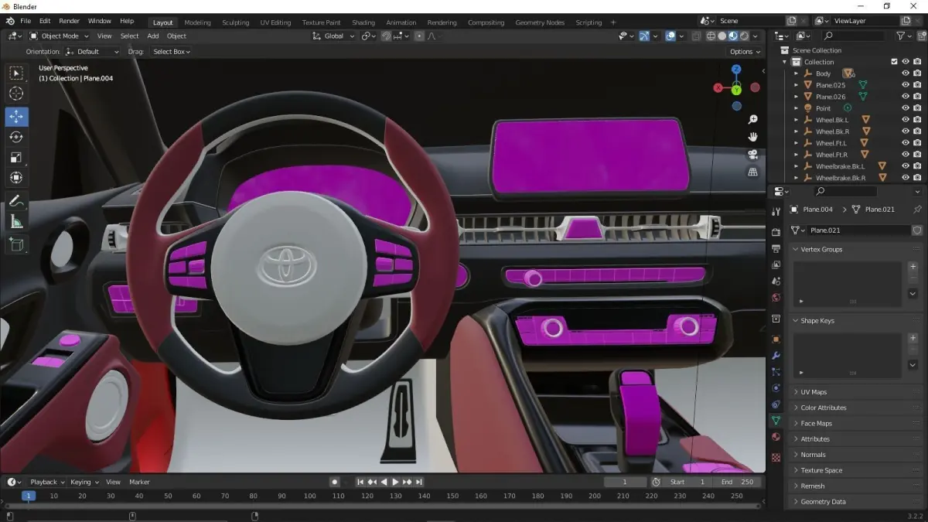Hide the Body object in the viewport

coord(906,73)
